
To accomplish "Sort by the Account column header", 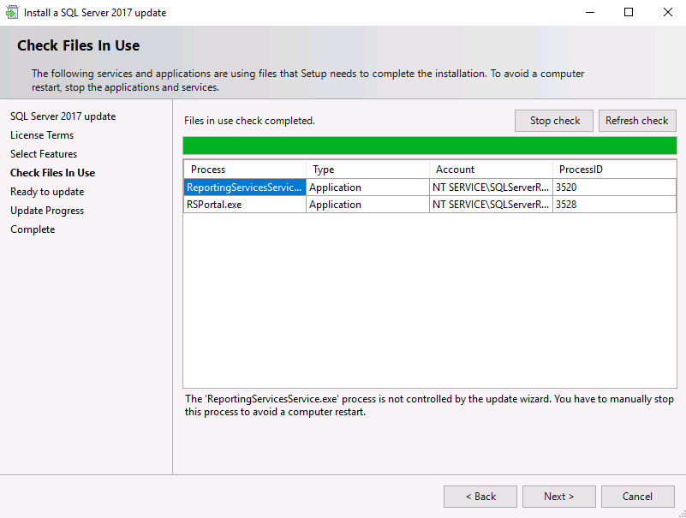I will coord(491,170).
